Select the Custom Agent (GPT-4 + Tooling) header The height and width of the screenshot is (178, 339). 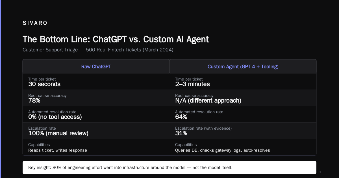point(243,66)
